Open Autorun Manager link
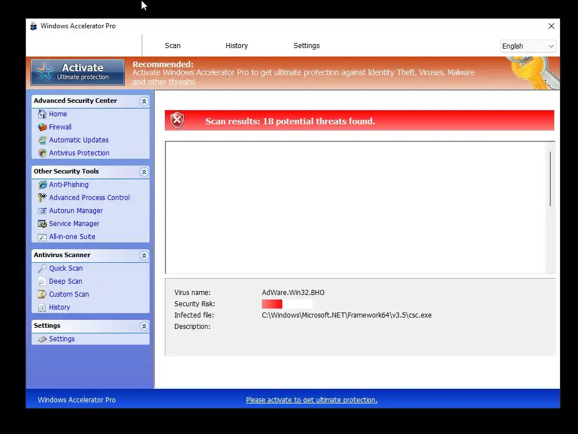This screenshot has width=578, height=434. 76,211
